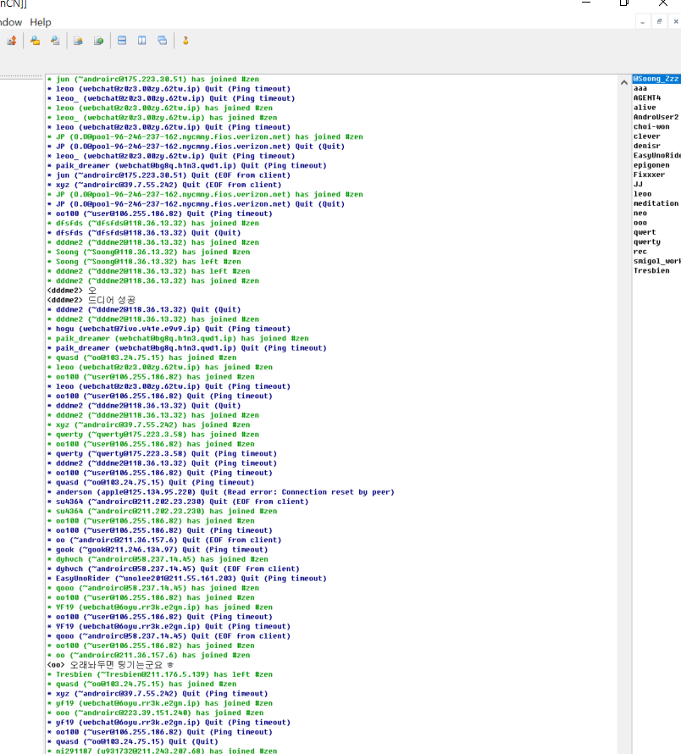Minimize the inner channel window
681x754 pixels.
(x=643, y=22)
